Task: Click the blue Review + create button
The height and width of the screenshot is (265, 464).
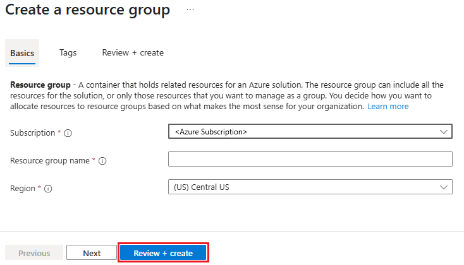Action: [163, 253]
